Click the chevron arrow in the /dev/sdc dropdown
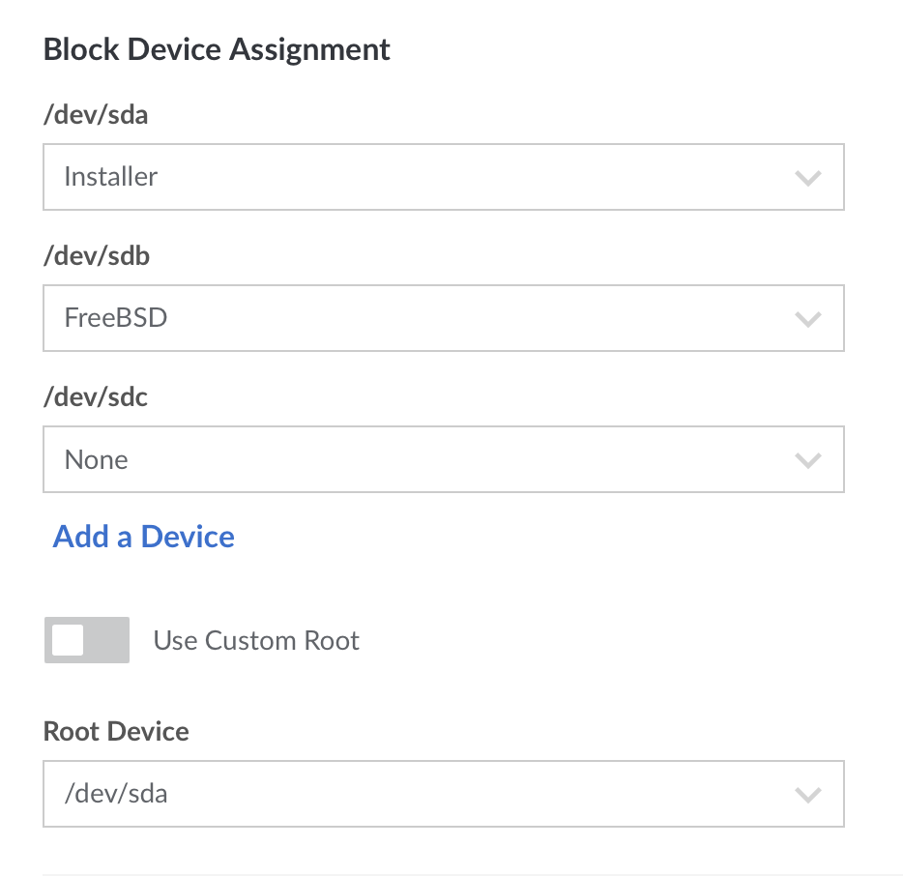The image size is (903, 876). (807, 460)
